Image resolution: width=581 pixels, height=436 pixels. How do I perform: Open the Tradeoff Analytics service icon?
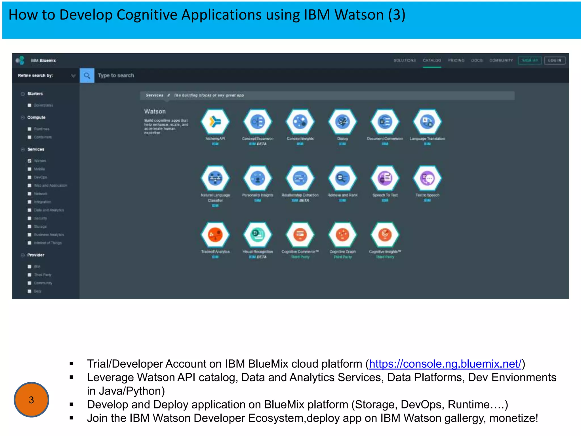[x=215, y=235]
